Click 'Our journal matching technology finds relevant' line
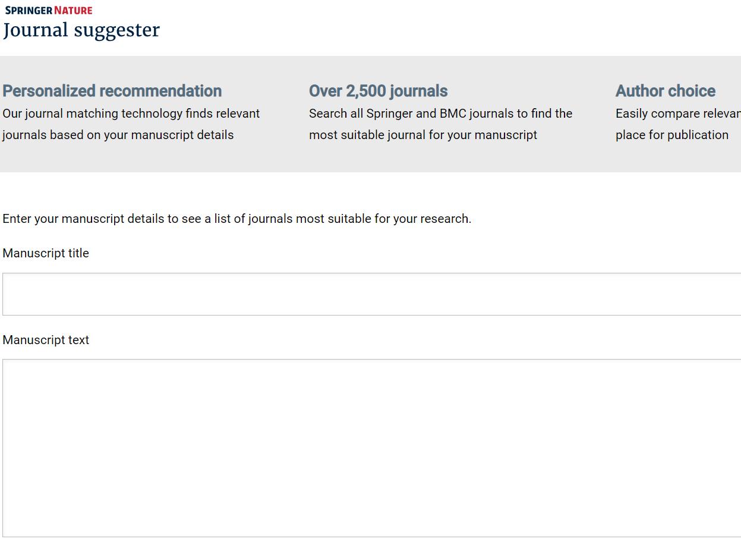 pyautogui.click(x=131, y=114)
